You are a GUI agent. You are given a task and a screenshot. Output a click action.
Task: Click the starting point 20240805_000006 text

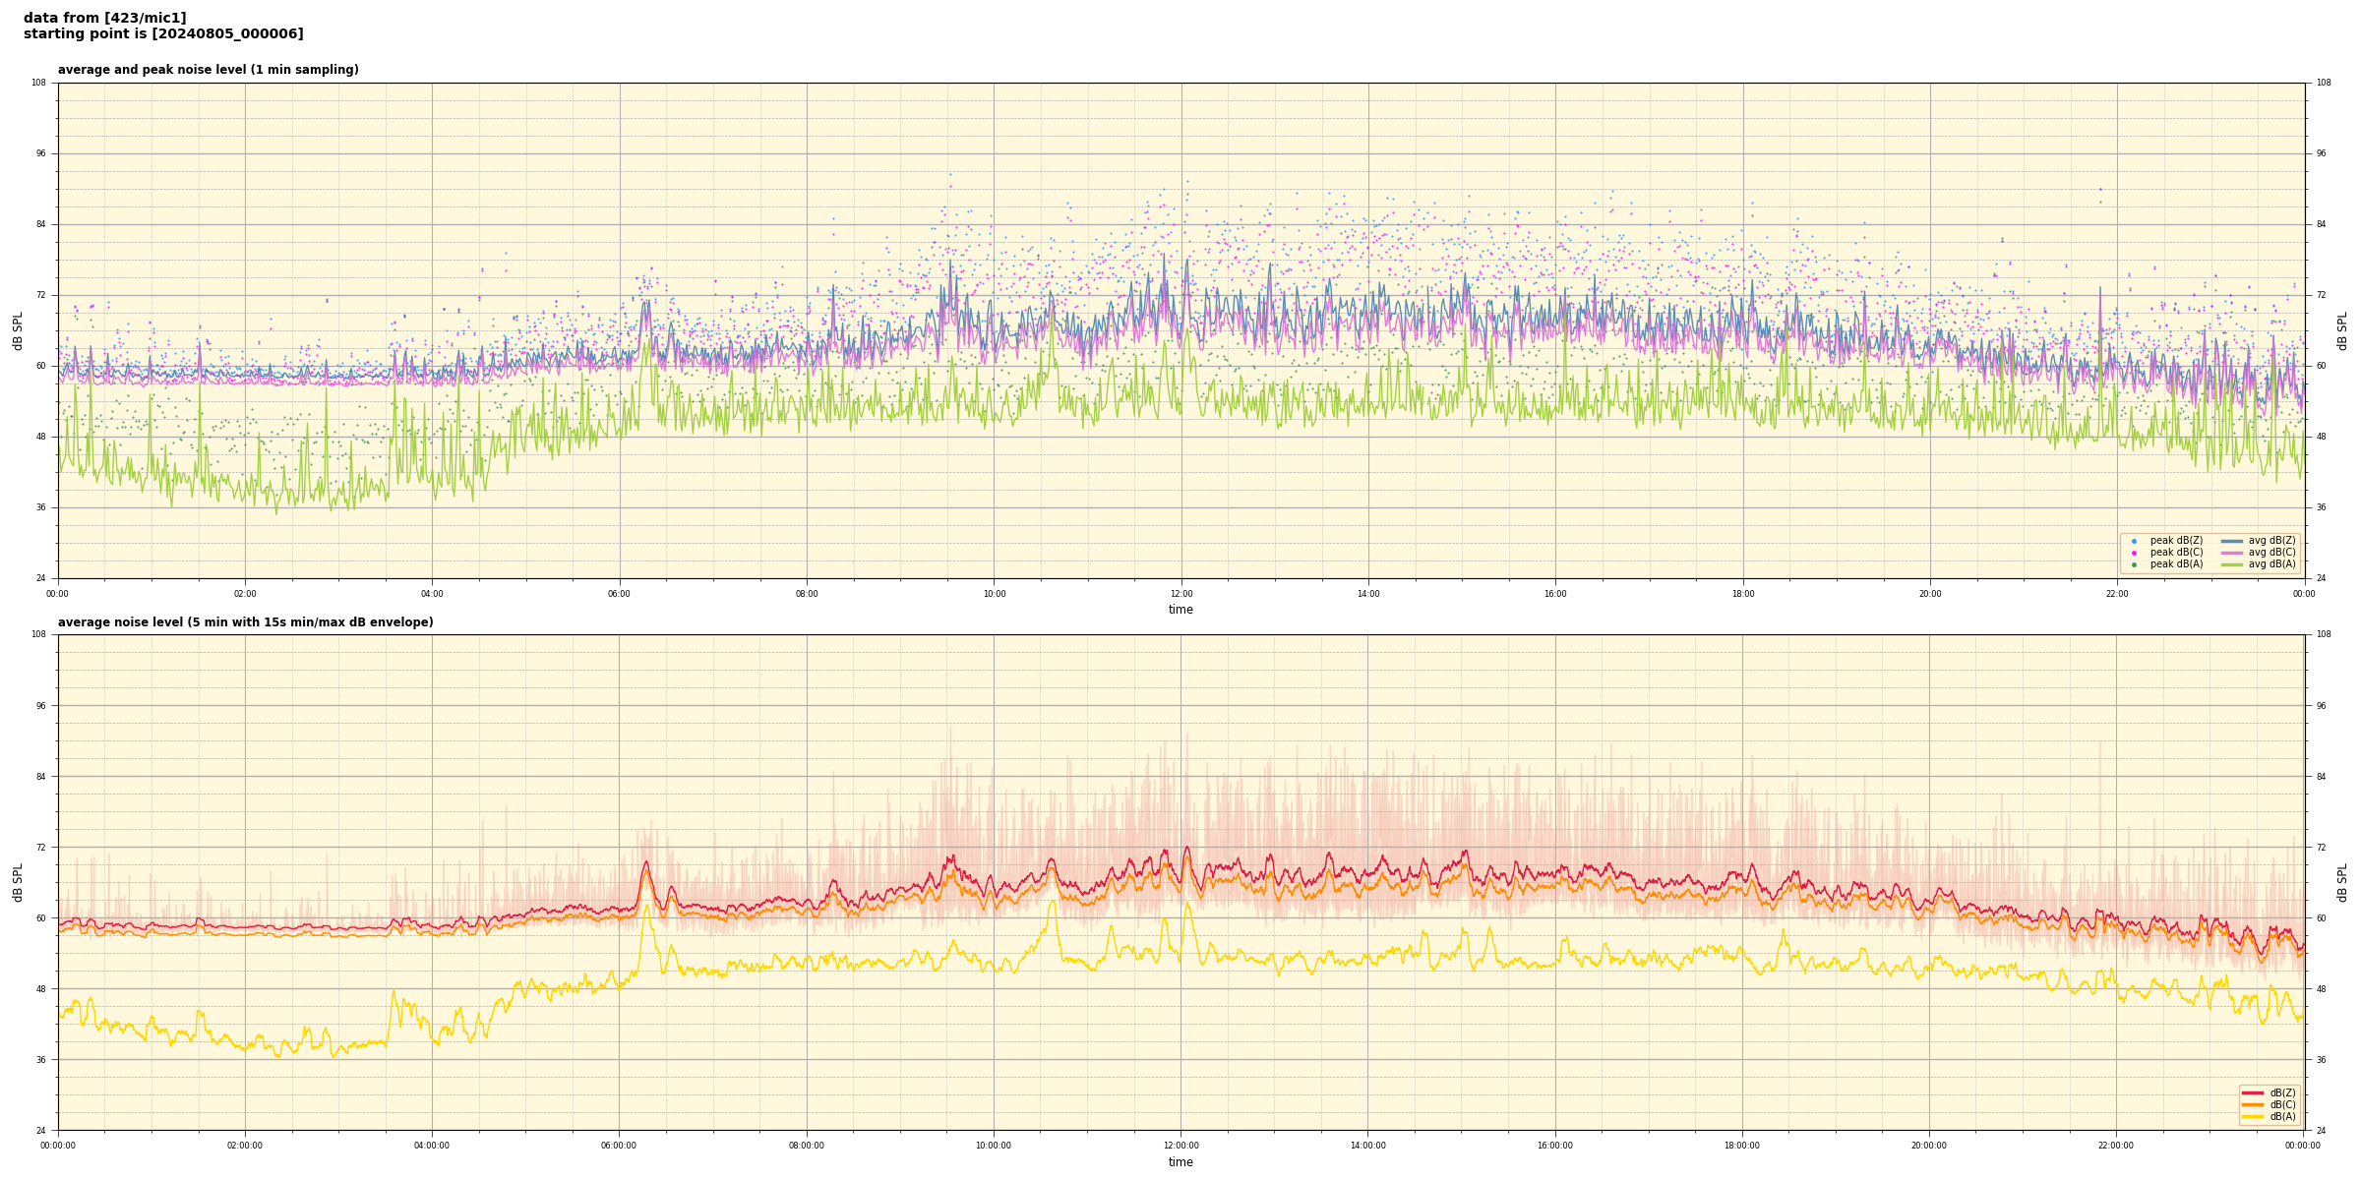pos(163,34)
